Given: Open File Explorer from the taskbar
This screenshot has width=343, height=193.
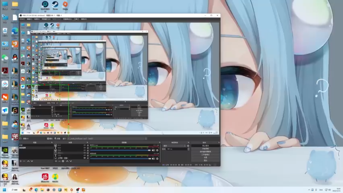Looking at the screenshot, I should 42,190.
